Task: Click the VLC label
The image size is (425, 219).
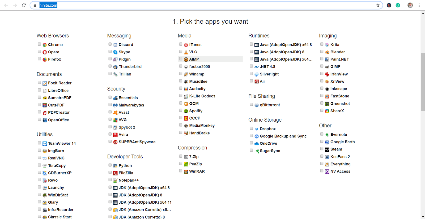Action: 193,52
